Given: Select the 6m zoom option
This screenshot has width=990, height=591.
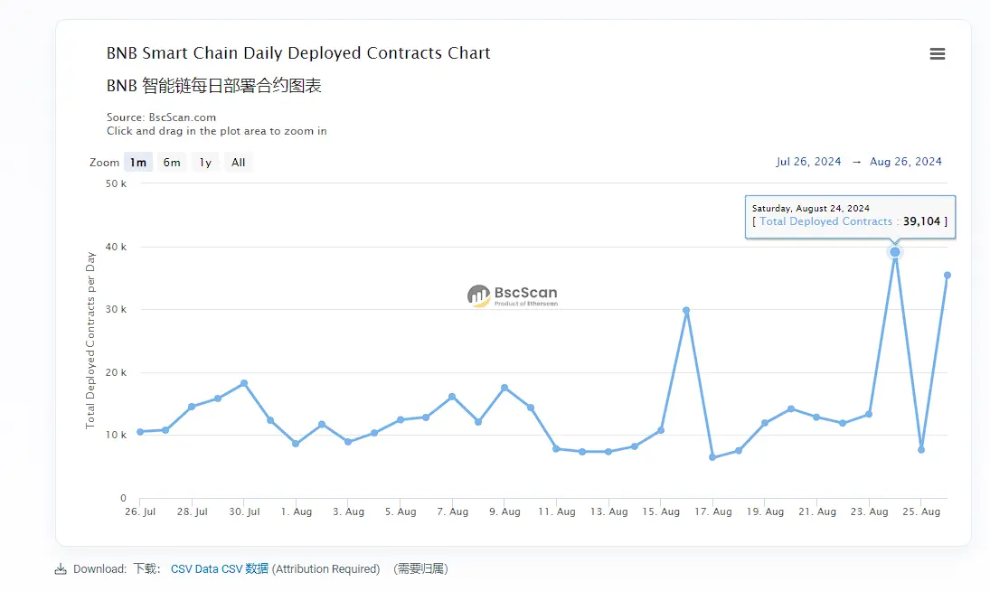Looking at the screenshot, I should point(172,162).
